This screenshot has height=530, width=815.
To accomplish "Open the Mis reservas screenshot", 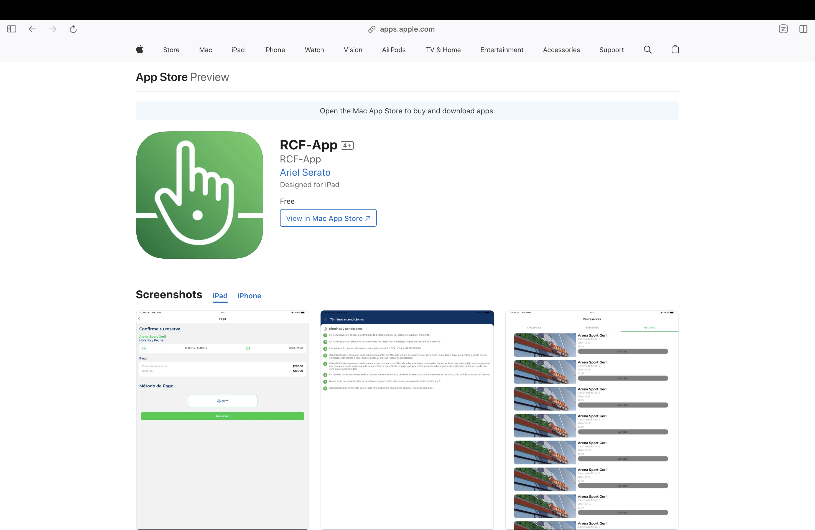I will (591, 419).
